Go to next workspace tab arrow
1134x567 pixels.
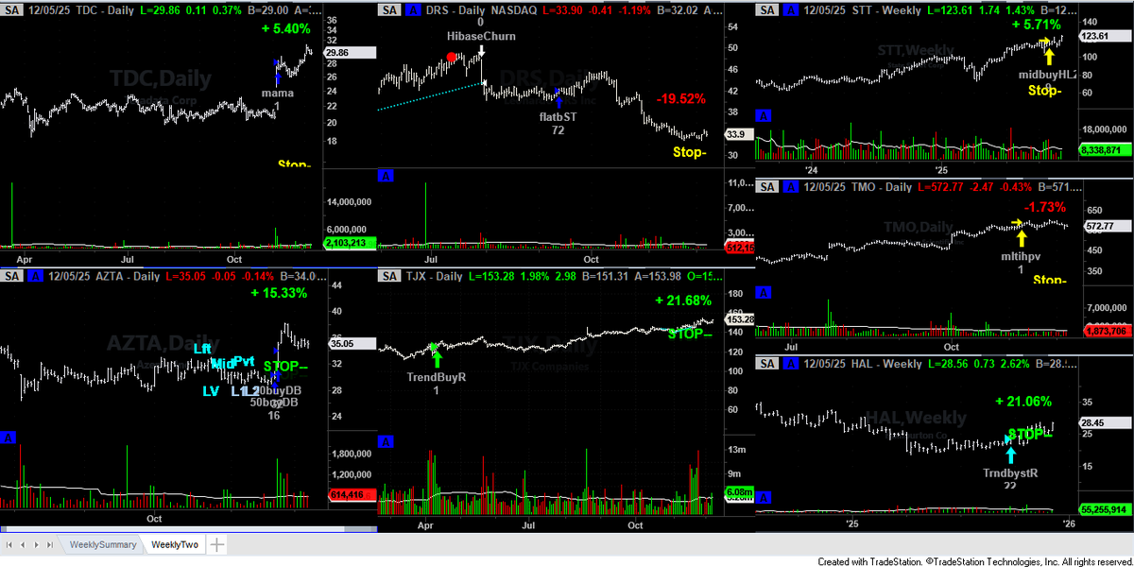[x=35, y=544]
